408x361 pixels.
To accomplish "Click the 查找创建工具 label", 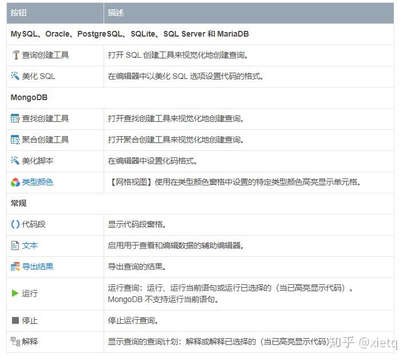I will (45, 118).
